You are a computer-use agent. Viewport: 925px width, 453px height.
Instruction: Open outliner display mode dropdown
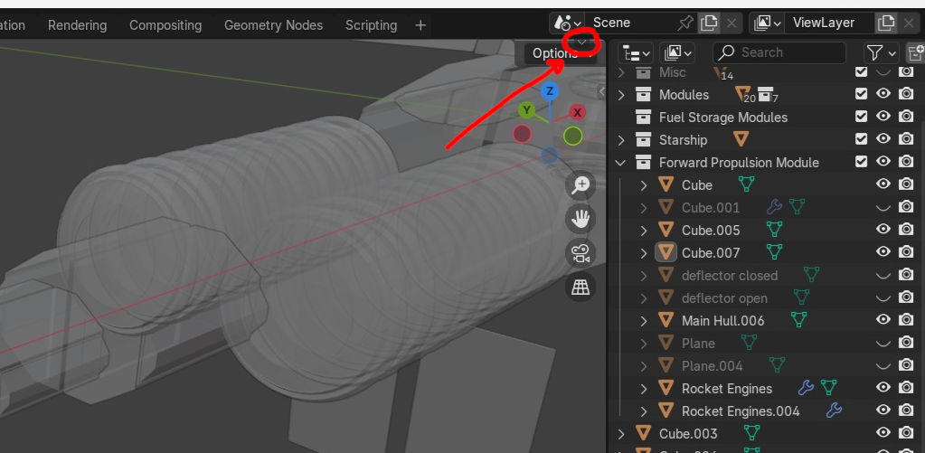[x=676, y=53]
